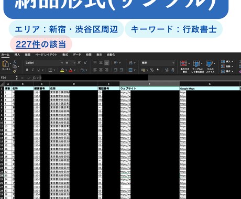241x199 pixels.
Task: Open Format as Table (テーブルとして書式設定)
Action: pos(198,67)
